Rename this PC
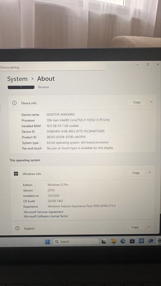This screenshot has height=286, width=161. click(x=43, y=87)
